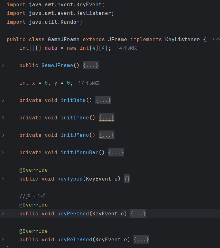Click the @Override annotation above keyPressed

[34, 205]
